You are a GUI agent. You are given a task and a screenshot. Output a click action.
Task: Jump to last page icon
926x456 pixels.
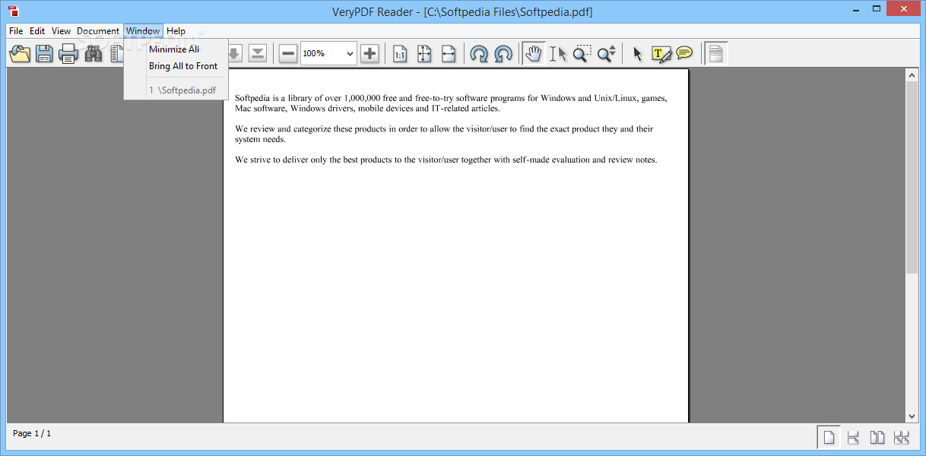point(258,53)
